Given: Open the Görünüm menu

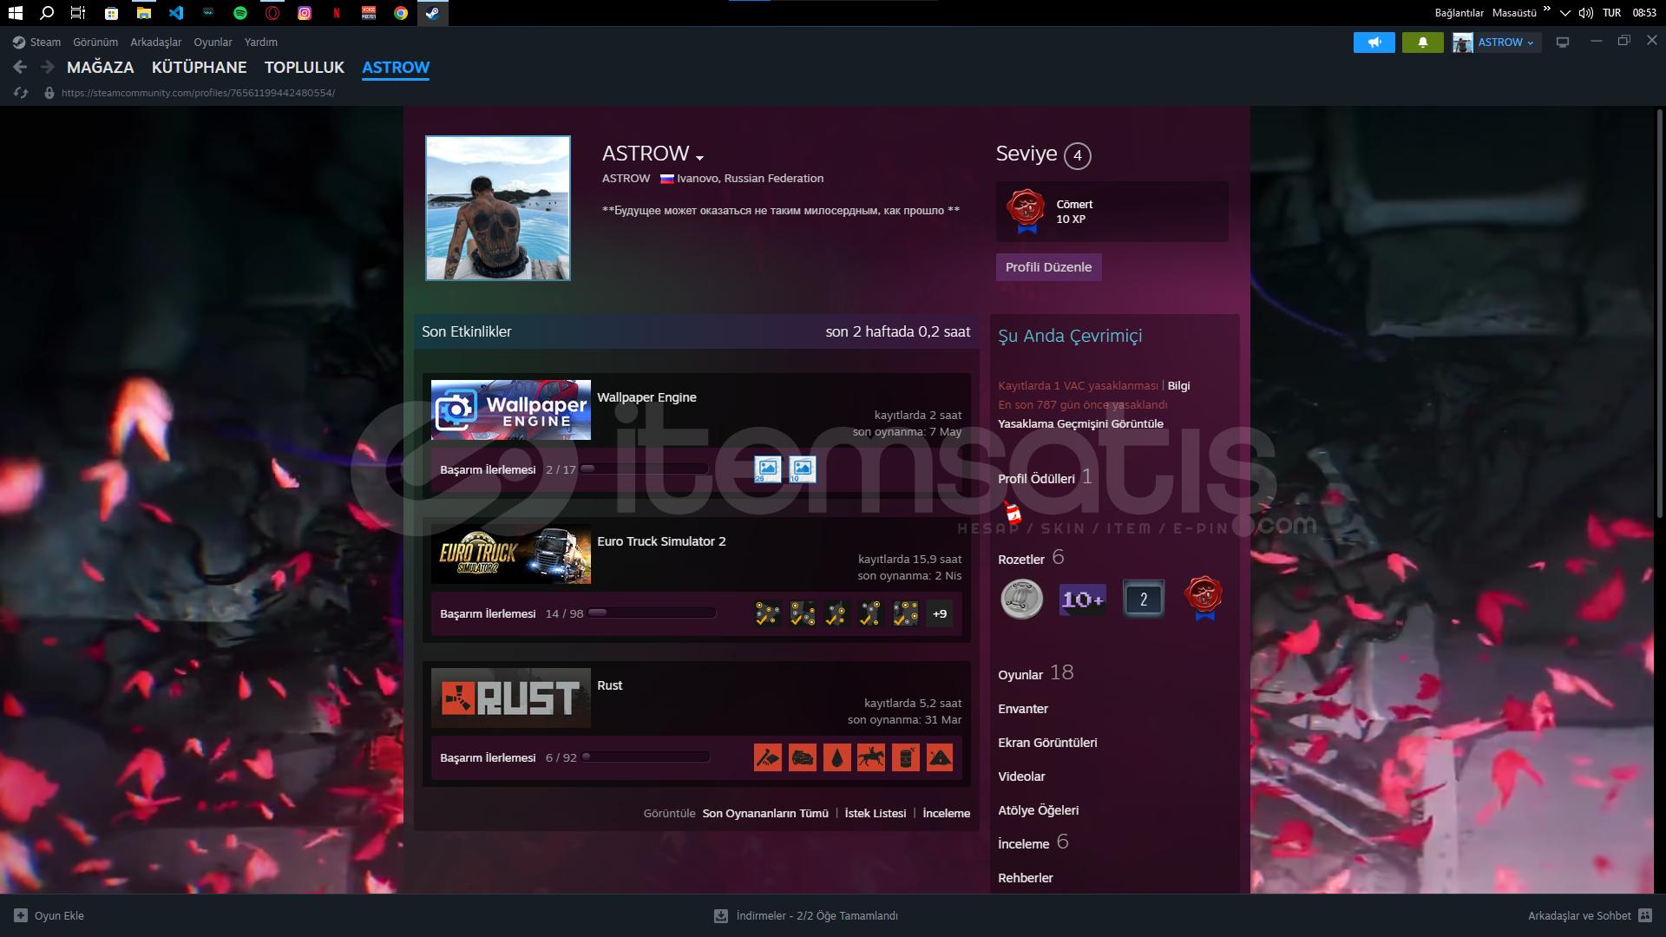Looking at the screenshot, I should click(95, 42).
